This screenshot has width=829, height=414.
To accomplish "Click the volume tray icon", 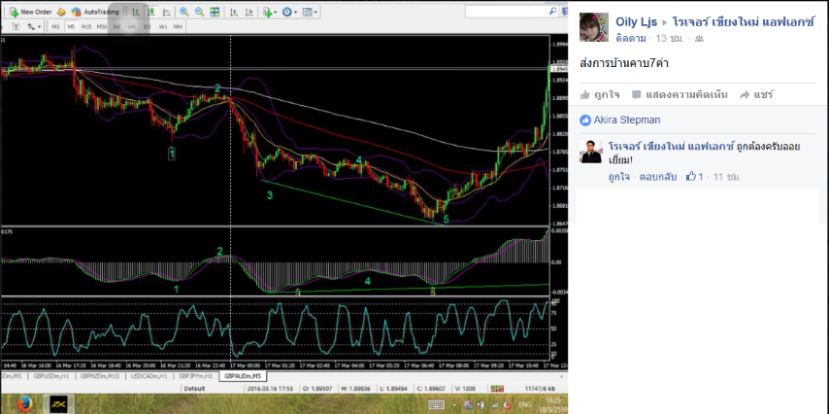I will 506,405.
